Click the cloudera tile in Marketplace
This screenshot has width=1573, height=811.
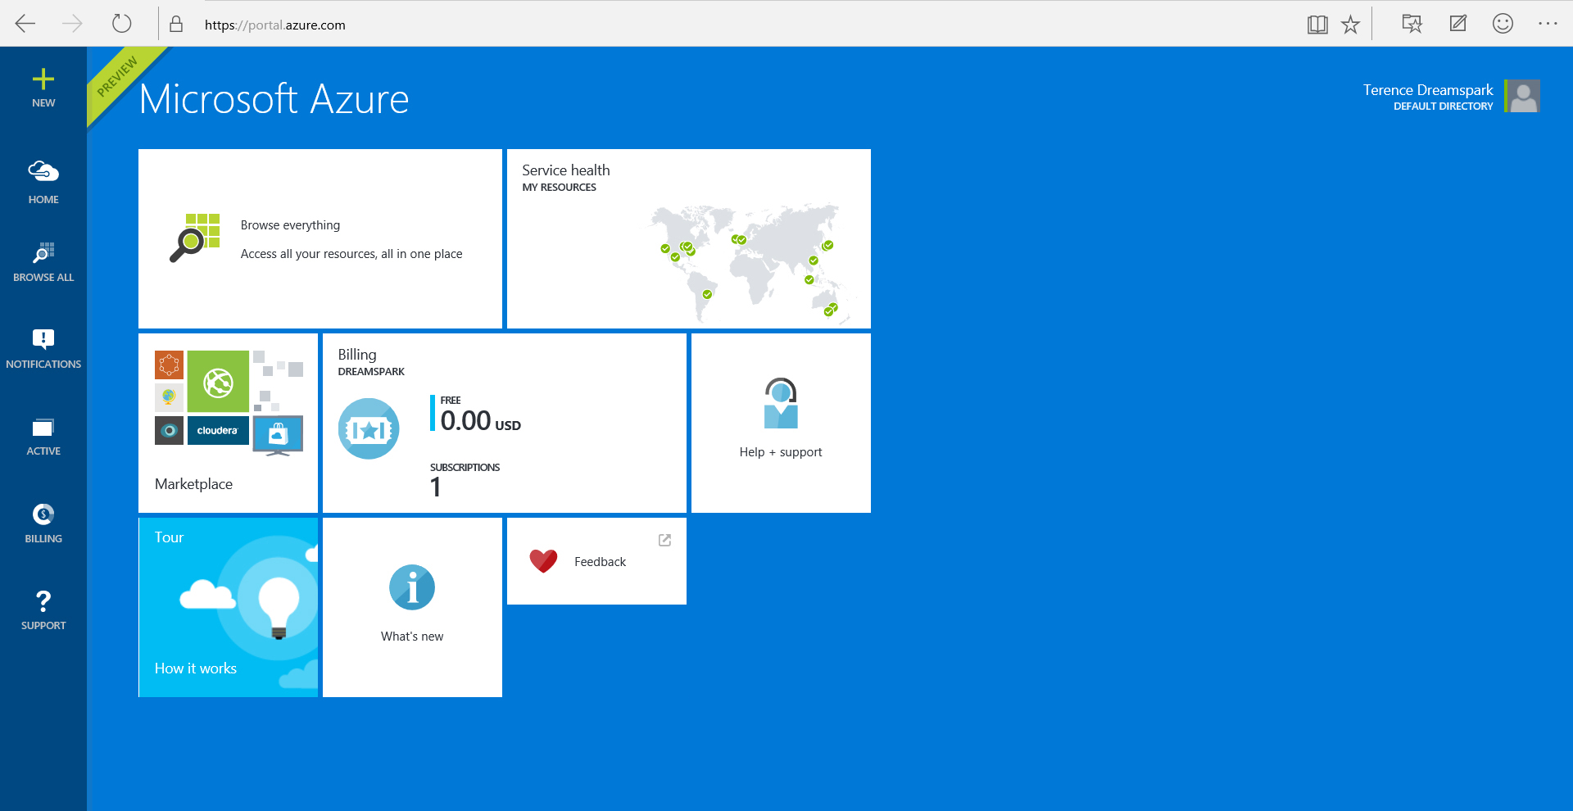218,430
